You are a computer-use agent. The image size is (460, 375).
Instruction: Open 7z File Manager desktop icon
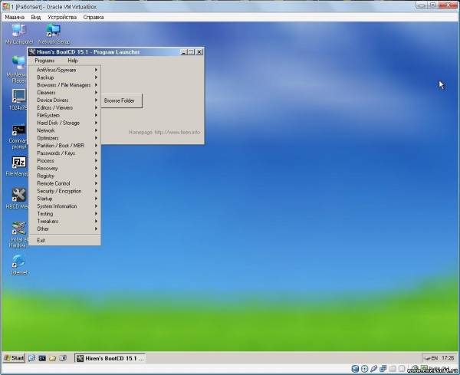click(x=18, y=166)
